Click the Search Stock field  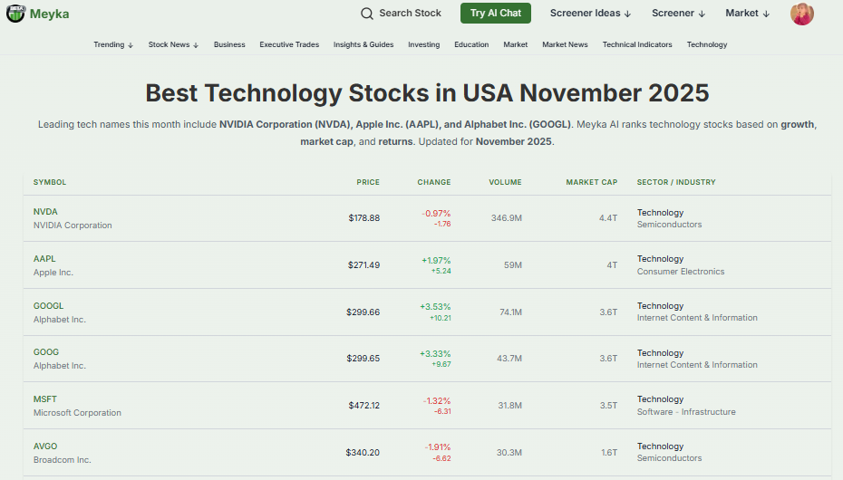tap(401, 14)
